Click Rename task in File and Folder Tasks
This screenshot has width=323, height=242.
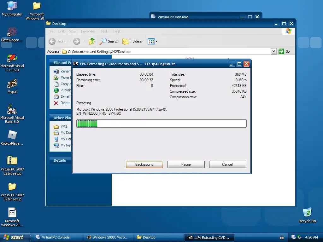[62, 71]
